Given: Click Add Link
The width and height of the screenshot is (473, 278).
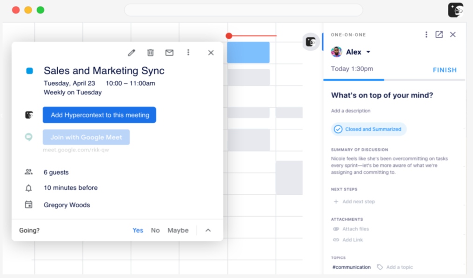Looking at the screenshot, I should [353, 240].
